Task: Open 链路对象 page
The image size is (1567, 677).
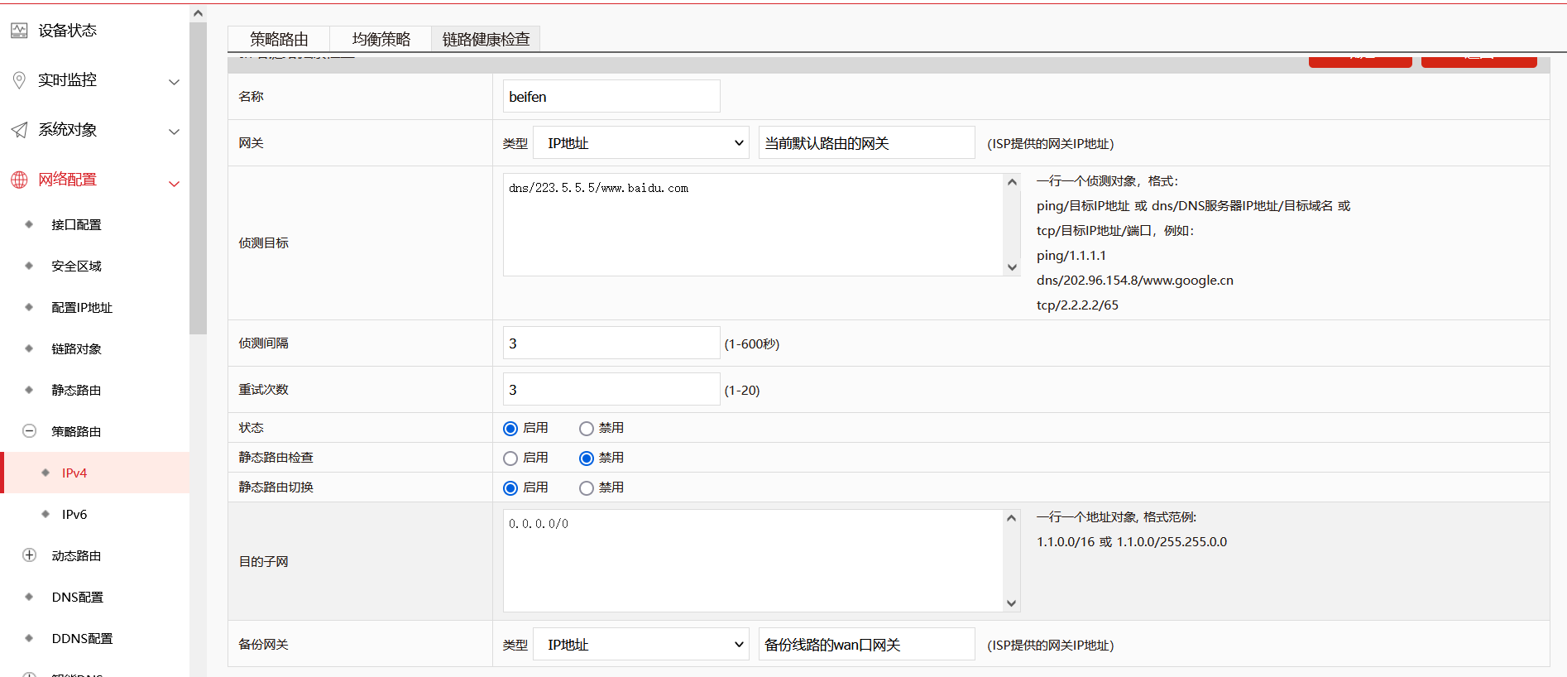Action: [76, 348]
